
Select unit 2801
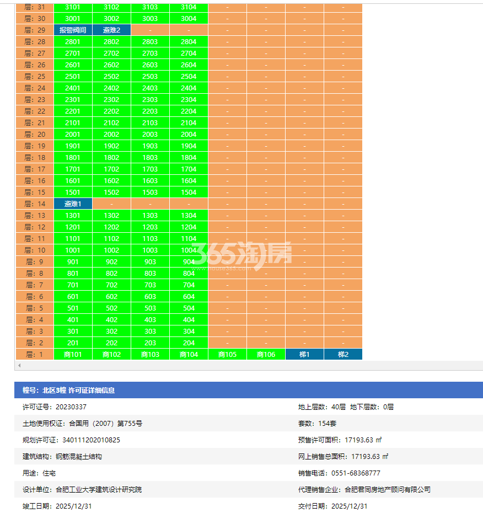pyautogui.click(x=73, y=42)
